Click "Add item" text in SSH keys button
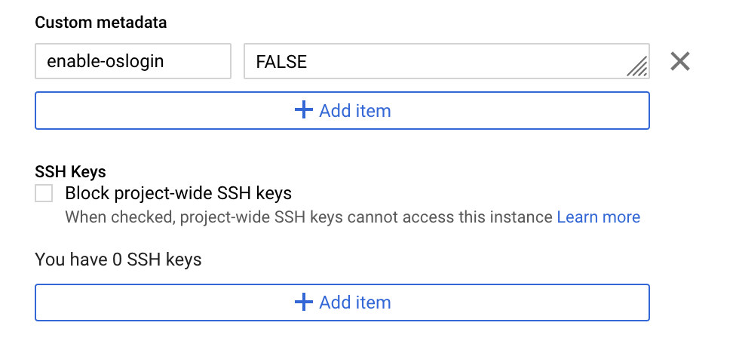Viewport: 736px width, 341px height. click(x=354, y=303)
